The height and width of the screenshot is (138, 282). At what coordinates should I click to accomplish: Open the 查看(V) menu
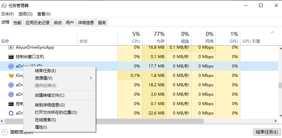tap(44, 14)
